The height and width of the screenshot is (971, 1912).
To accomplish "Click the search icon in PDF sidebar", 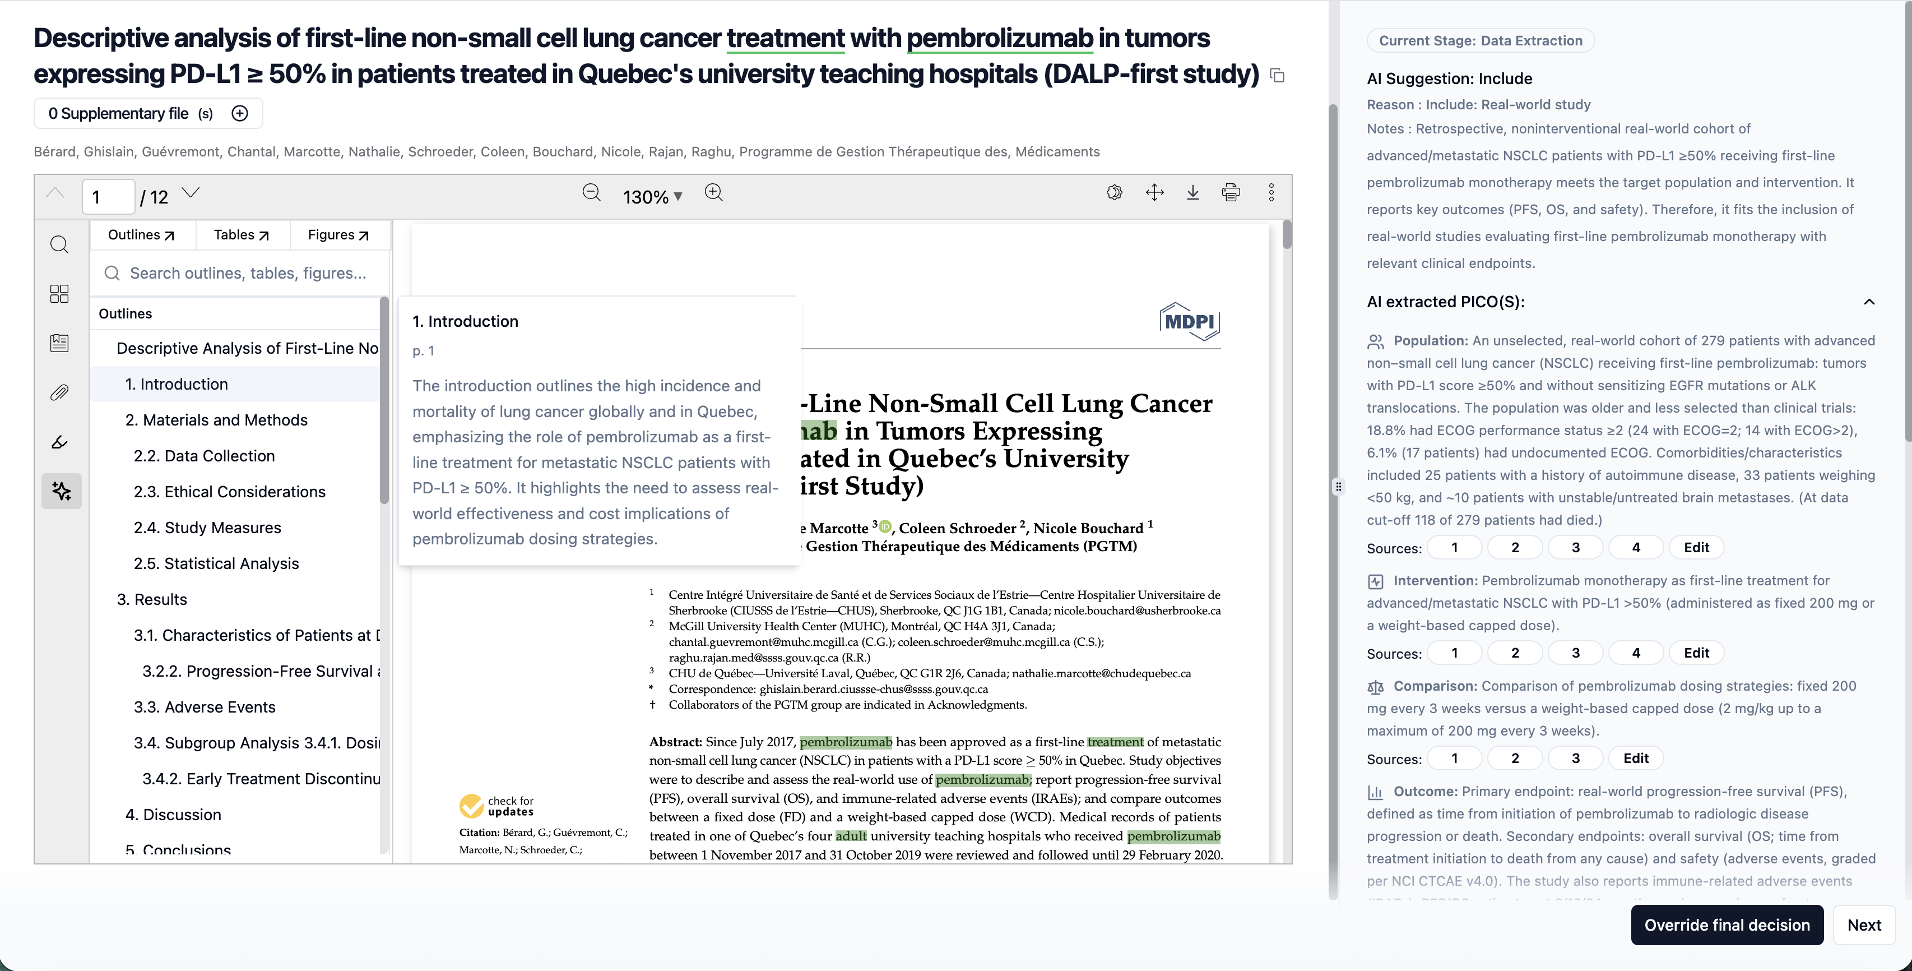I will (x=59, y=245).
